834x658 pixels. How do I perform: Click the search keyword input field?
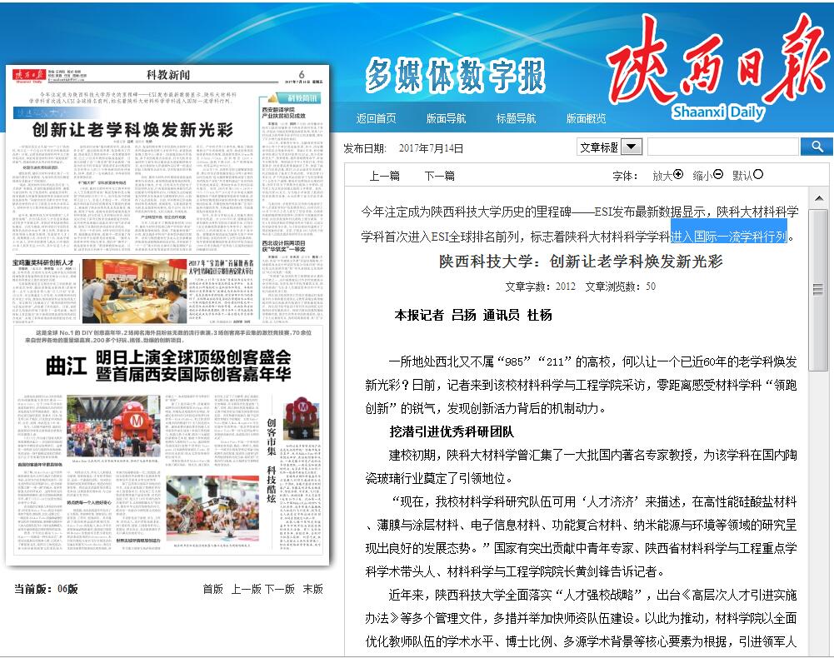point(722,147)
